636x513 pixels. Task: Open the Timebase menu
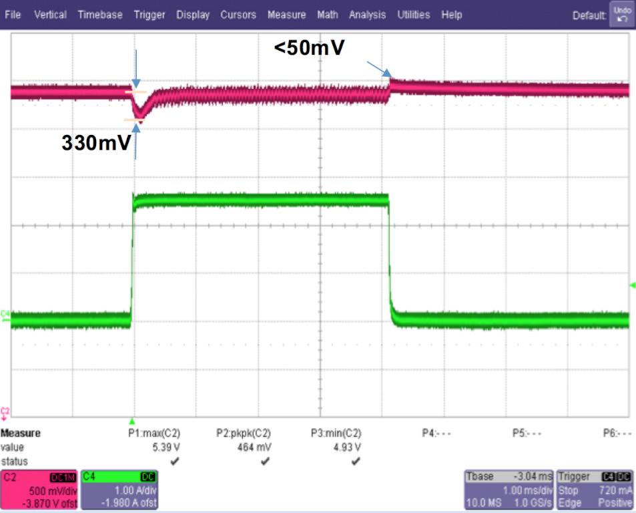click(100, 15)
